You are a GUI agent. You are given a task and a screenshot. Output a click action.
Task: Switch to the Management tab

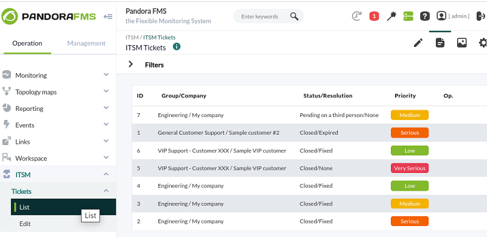(x=86, y=43)
